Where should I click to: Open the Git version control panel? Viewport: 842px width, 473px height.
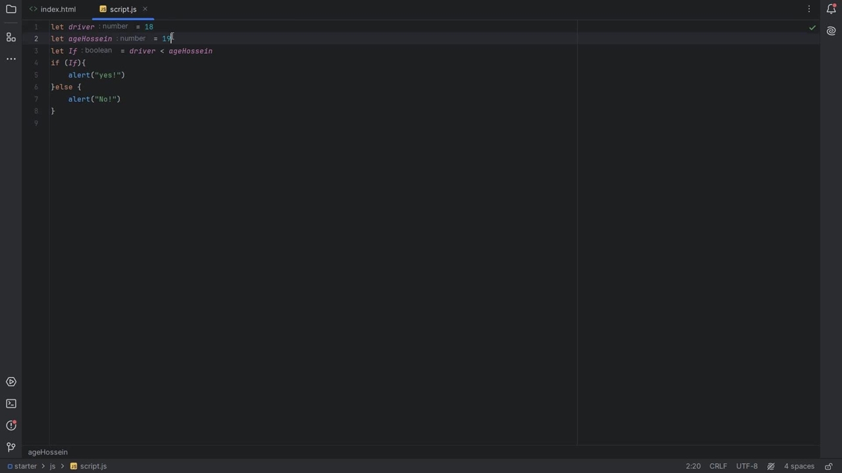[11, 447]
